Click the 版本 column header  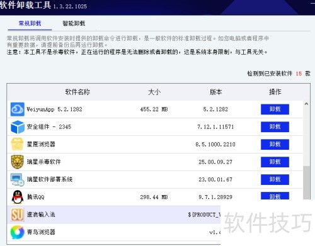tap(215, 92)
